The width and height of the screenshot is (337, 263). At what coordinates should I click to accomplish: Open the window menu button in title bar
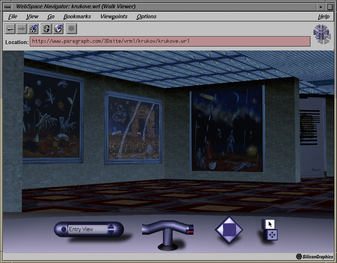[x=7, y=7]
